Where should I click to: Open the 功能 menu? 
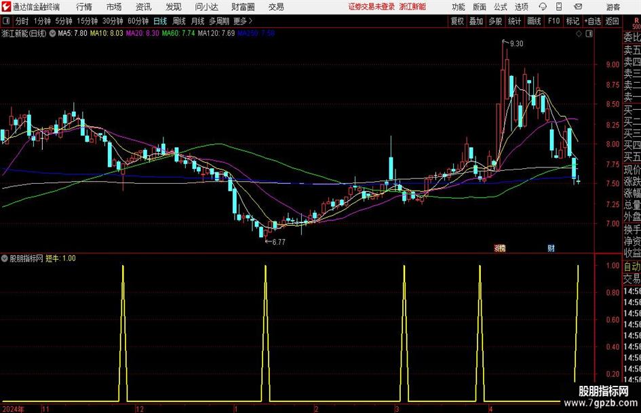pyautogui.click(x=459, y=7)
